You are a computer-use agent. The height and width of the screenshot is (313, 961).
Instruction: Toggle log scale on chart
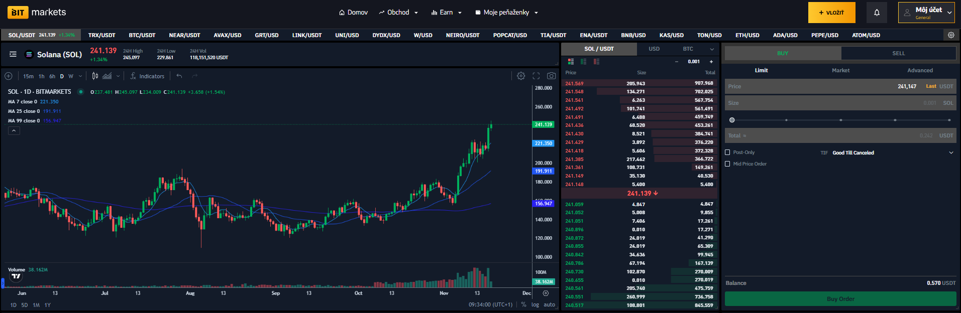pos(535,304)
